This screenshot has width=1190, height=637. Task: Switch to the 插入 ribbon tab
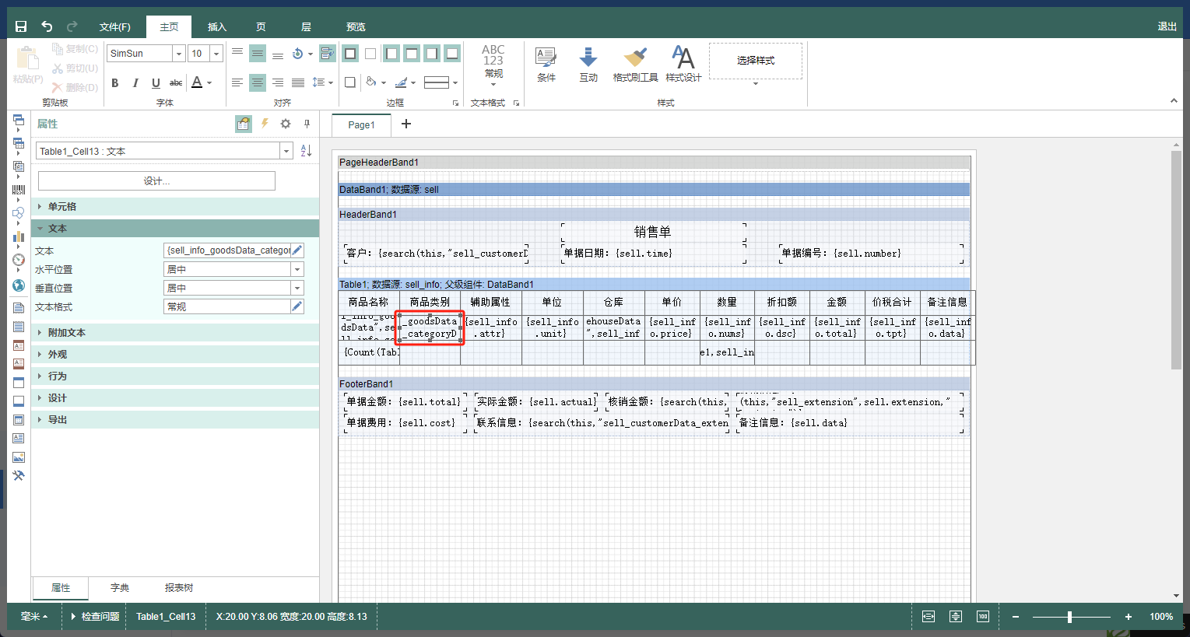point(216,26)
